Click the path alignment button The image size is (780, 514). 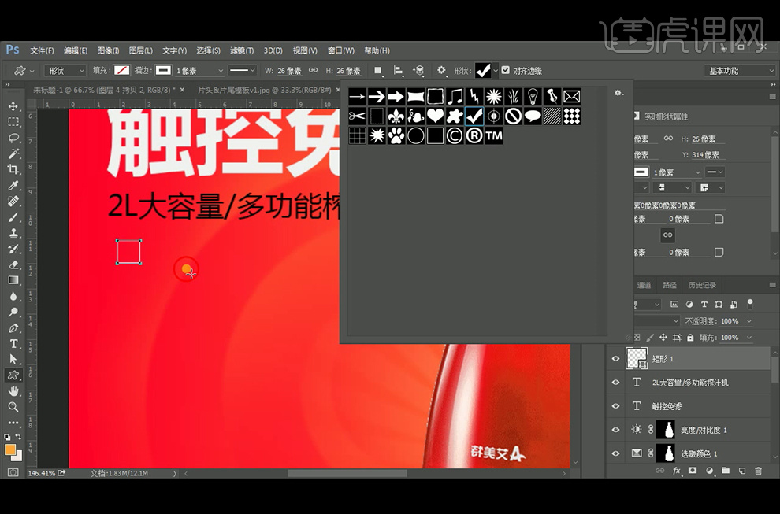point(397,71)
